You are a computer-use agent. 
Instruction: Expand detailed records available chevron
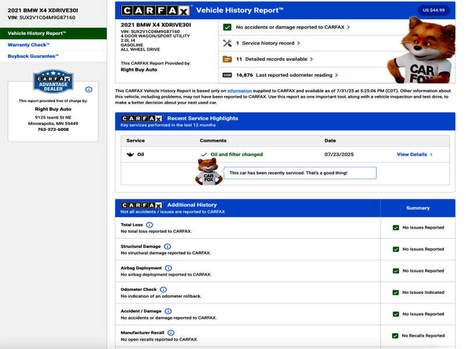point(312,59)
